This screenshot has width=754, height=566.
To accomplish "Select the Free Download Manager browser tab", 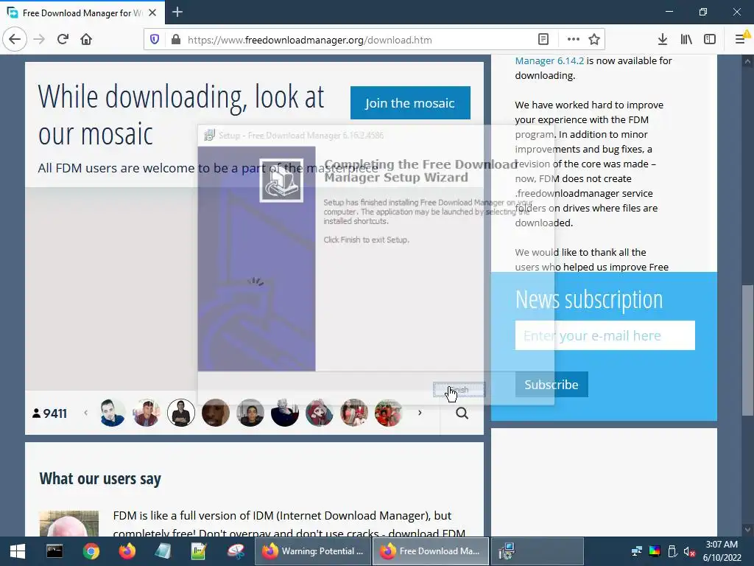I will coord(82,13).
